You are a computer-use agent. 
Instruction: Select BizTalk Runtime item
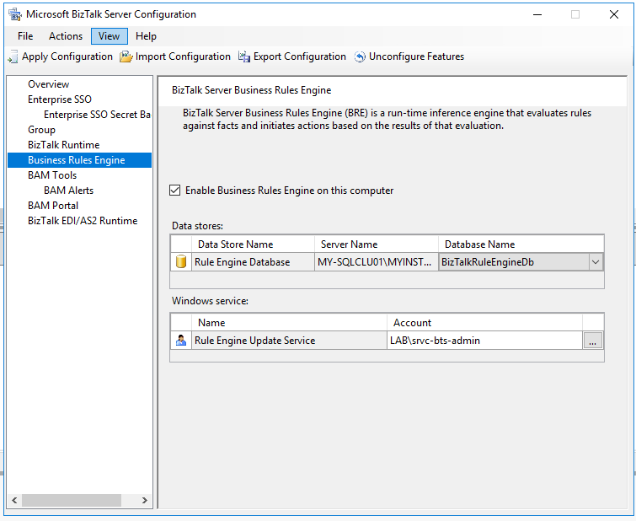tap(64, 145)
